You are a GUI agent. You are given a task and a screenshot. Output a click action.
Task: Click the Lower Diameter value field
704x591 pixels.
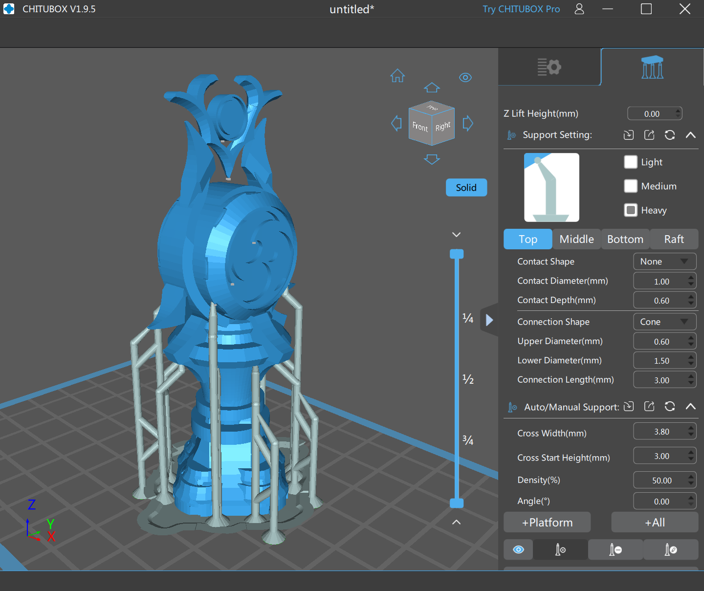(x=665, y=360)
